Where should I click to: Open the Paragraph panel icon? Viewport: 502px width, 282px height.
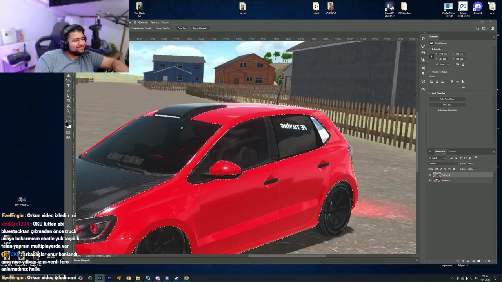[x=423, y=73]
